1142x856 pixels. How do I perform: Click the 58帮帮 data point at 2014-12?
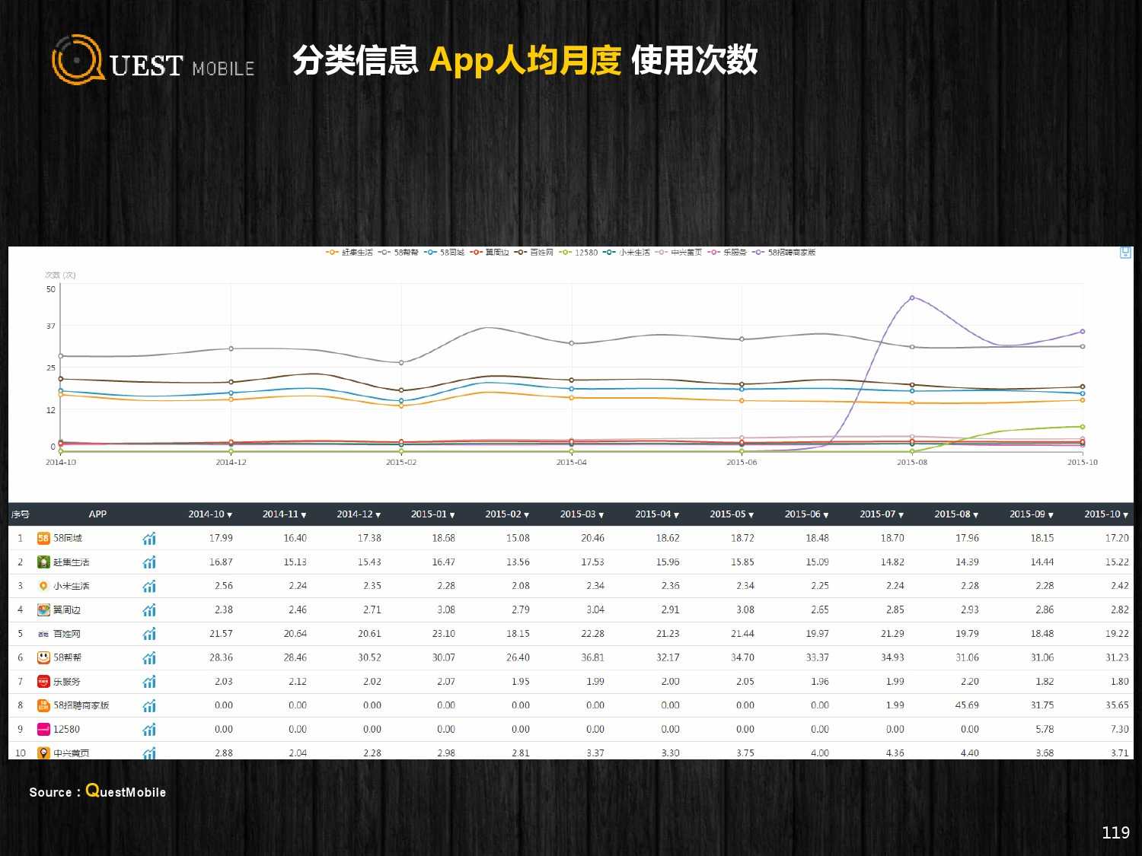(x=231, y=348)
